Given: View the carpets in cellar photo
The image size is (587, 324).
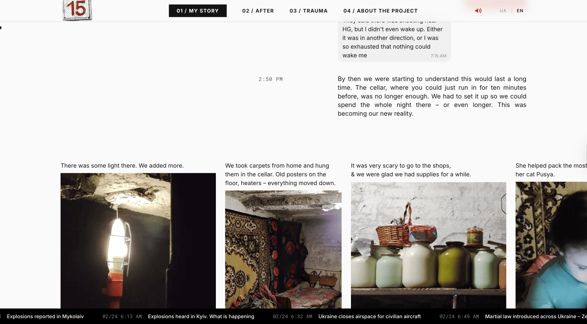Looking at the screenshot, I should 283,249.
